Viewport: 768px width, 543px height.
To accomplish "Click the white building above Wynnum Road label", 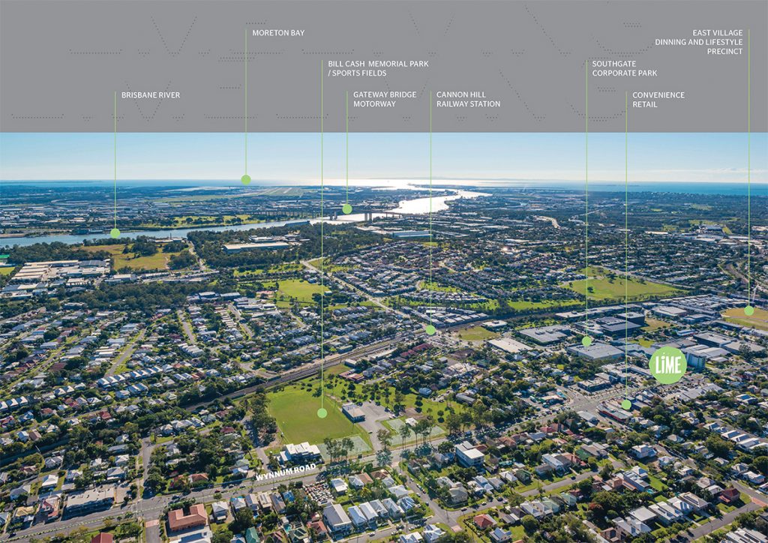I will [300, 452].
